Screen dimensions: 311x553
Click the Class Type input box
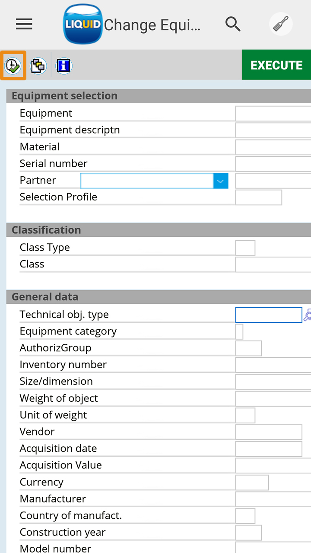pyautogui.click(x=245, y=248)
